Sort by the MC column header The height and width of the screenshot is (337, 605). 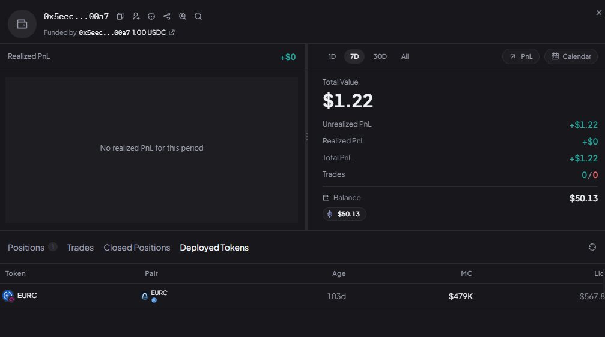tap(466, 273)
